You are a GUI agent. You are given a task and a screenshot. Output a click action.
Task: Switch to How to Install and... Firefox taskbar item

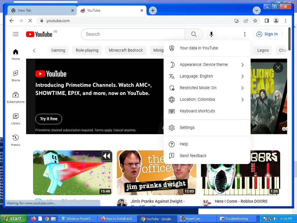(x=118, y=219)
